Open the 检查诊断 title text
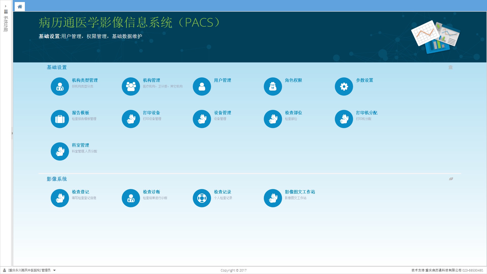The image size is (487, 274). pyautogui.click(x=151, y=192)
